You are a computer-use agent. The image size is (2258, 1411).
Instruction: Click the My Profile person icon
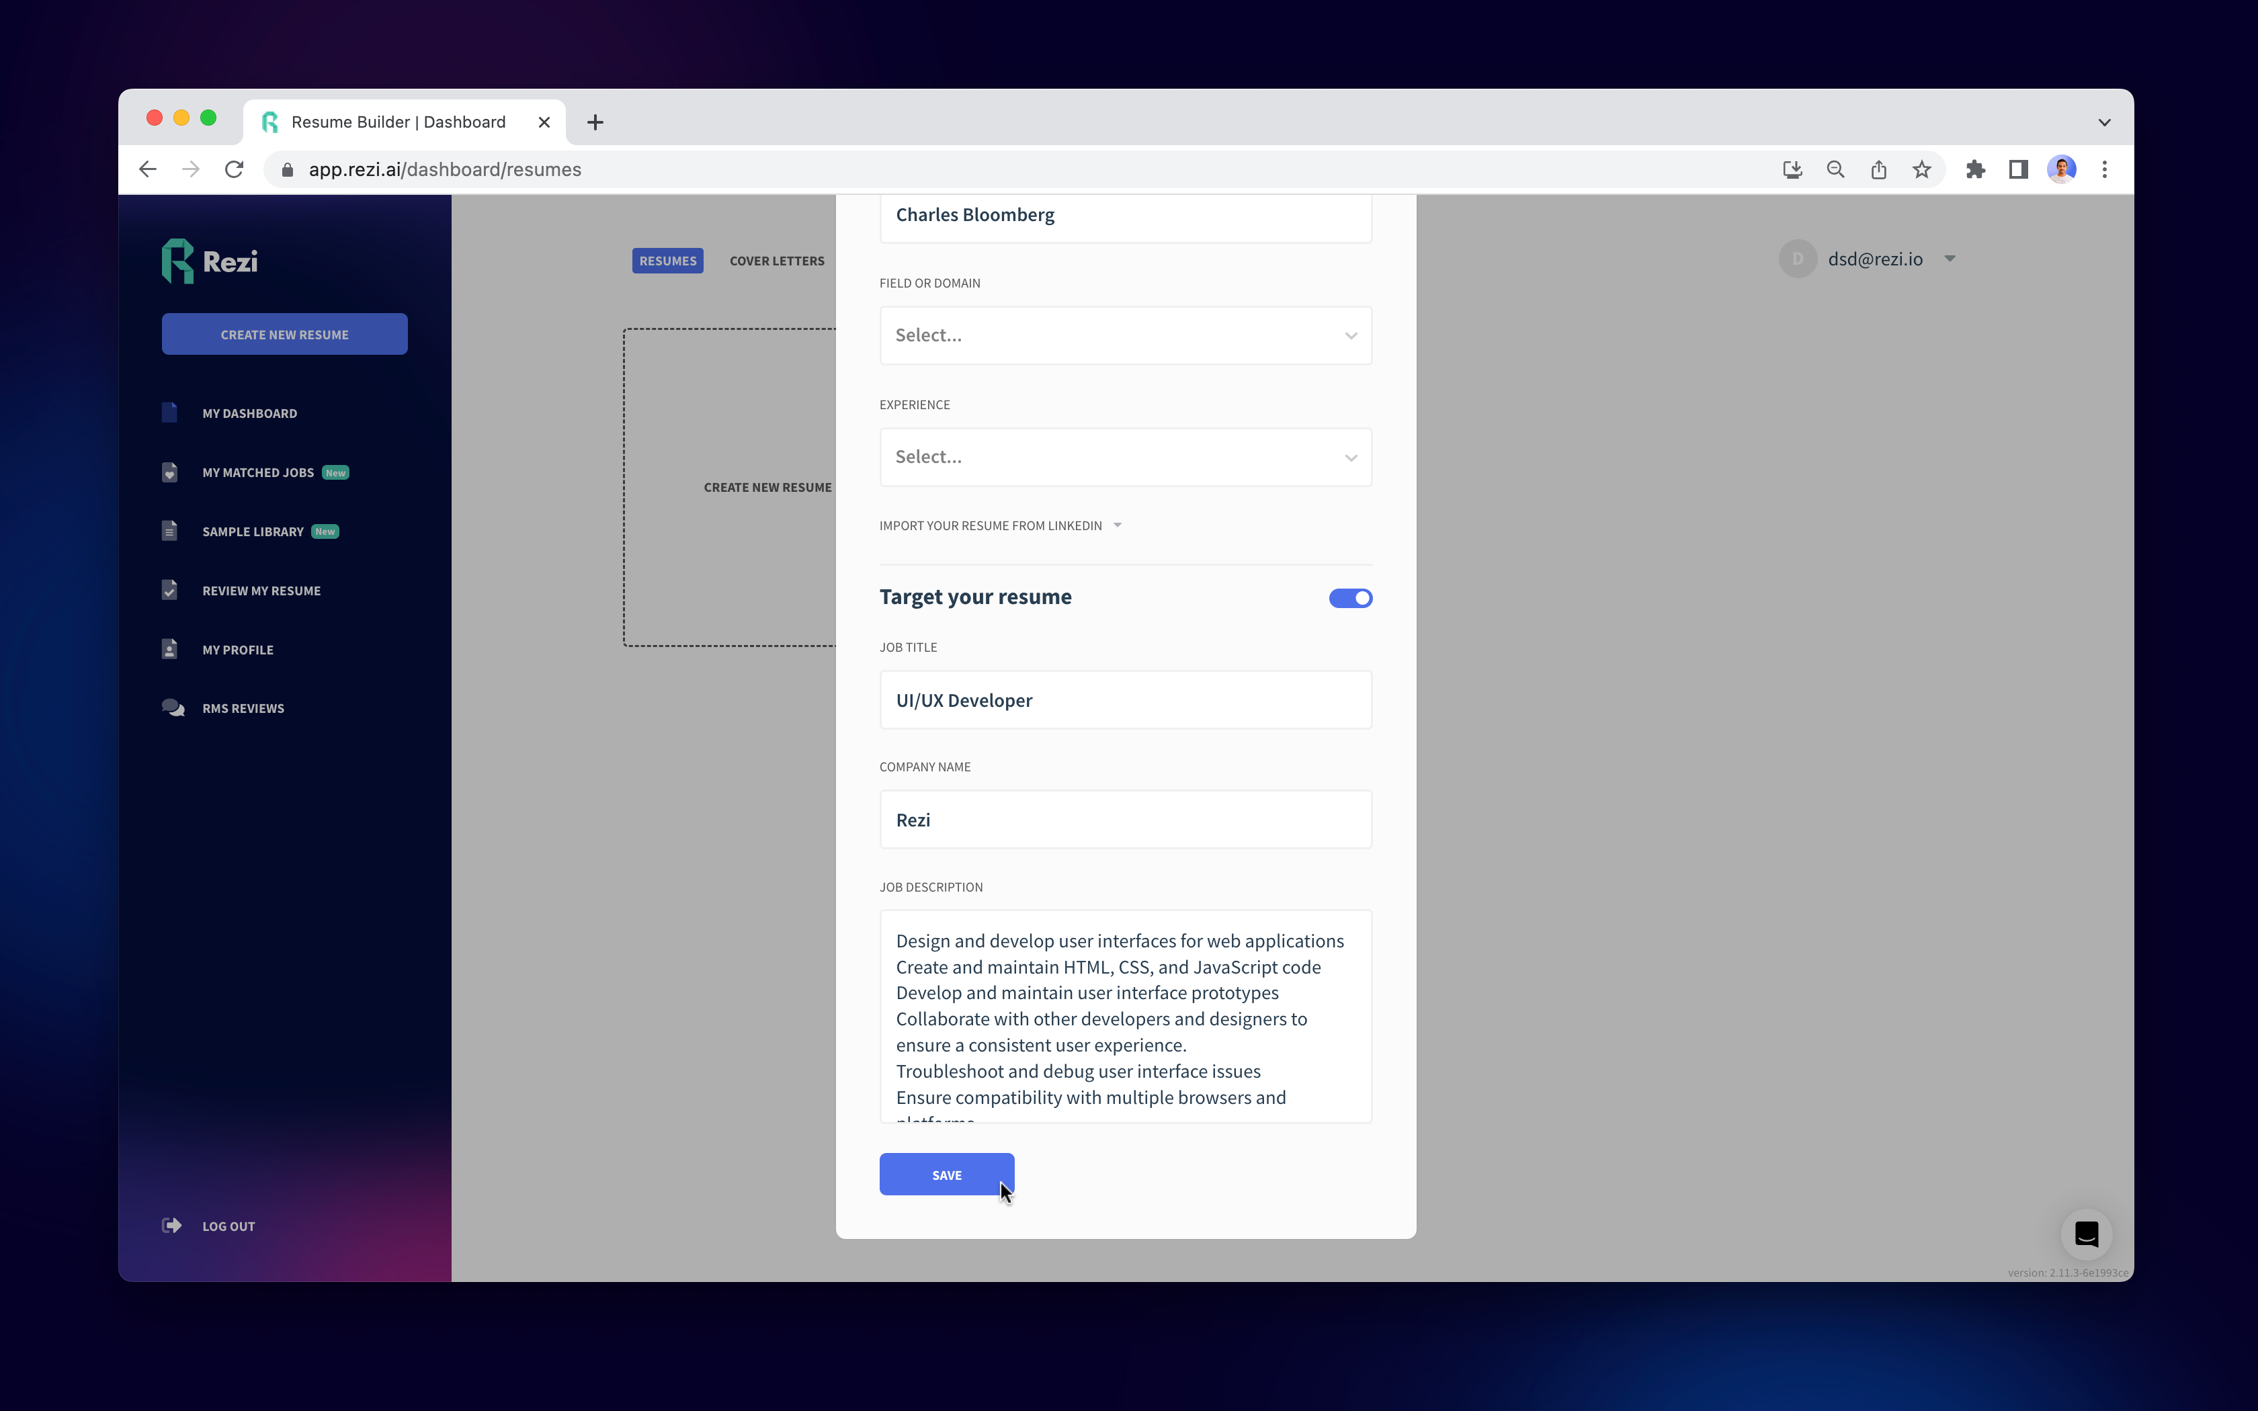169,650
